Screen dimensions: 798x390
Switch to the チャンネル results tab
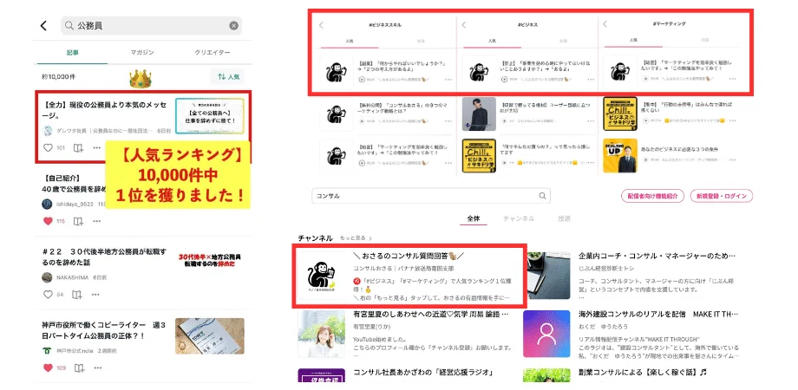click(519, 218)
